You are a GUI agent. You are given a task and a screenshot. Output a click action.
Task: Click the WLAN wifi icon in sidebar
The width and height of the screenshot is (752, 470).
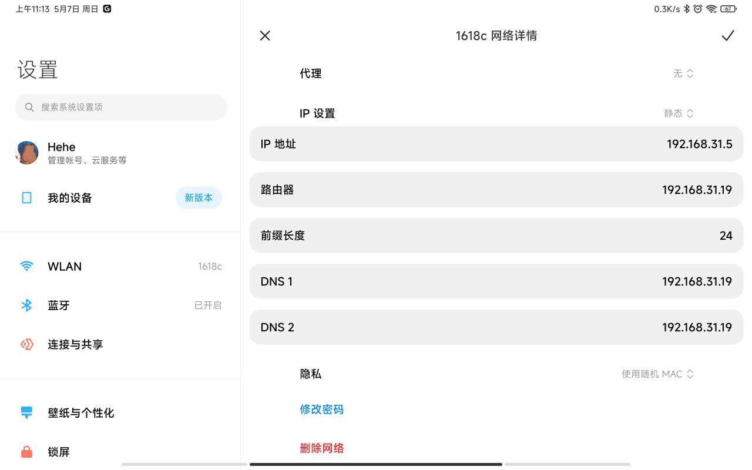click(x=26, y=266)
